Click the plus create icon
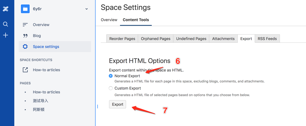The image size is (306, 126). 5,35
